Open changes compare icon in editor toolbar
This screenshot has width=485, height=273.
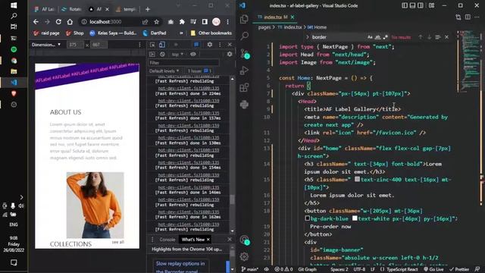(458, 17)
